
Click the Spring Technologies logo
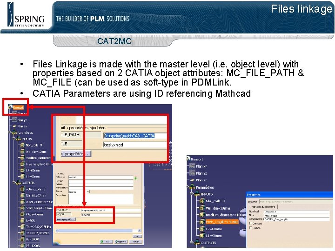click(x=26, y=15)
